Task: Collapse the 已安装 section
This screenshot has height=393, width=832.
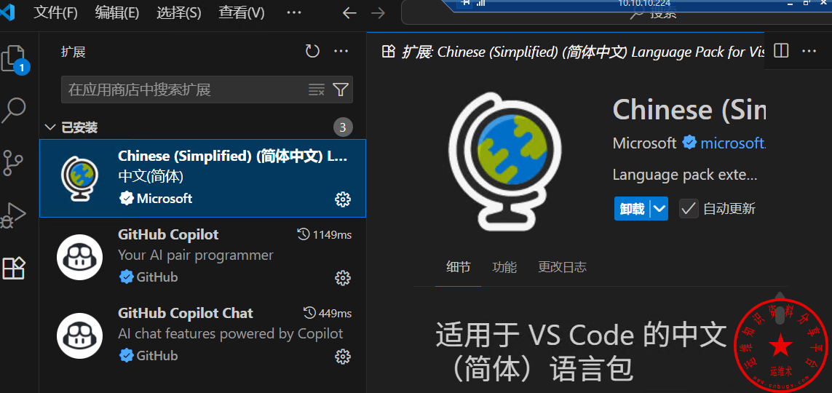Action: [50, 127]
